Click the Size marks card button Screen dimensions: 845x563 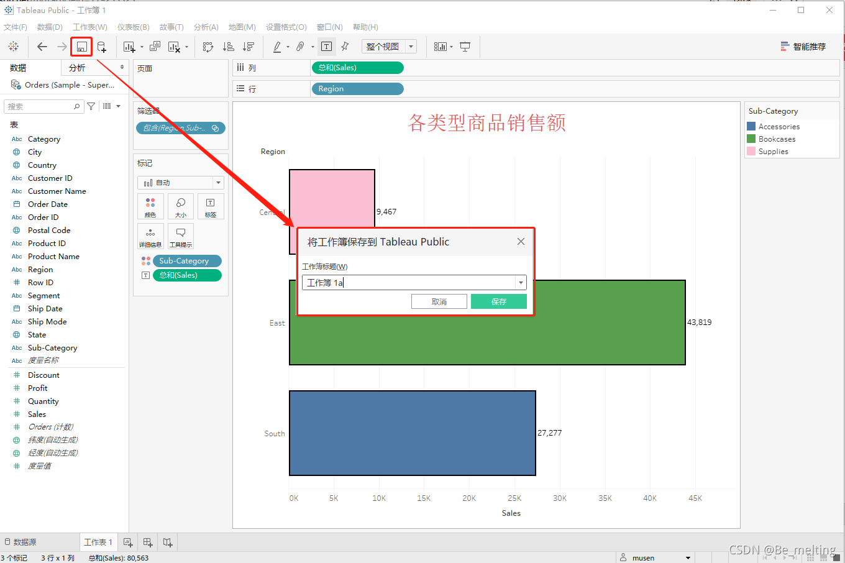[x=181, y=206]
